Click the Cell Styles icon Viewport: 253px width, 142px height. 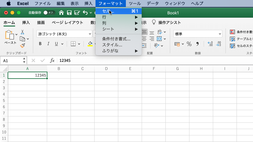(x=232, y=46)
